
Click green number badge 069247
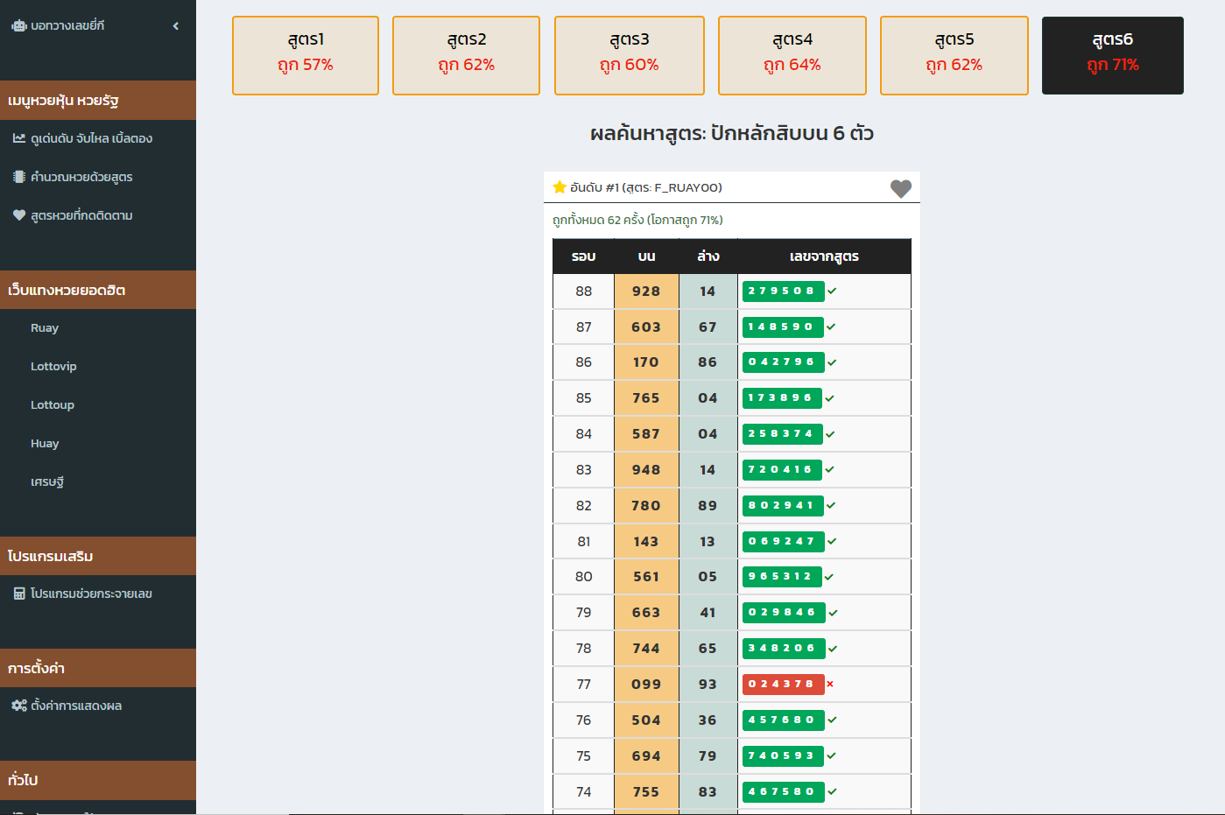(783, 541)
